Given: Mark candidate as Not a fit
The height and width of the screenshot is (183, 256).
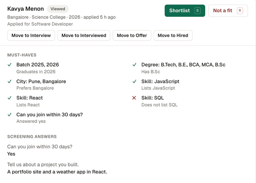Looking at the screenshot, I should coord(228,10).
